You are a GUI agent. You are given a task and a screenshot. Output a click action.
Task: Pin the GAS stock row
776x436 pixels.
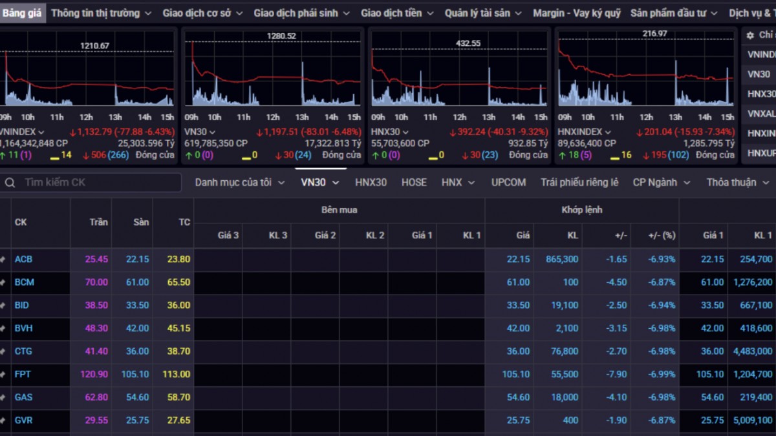pyautogui.click(x=3, y=397)
